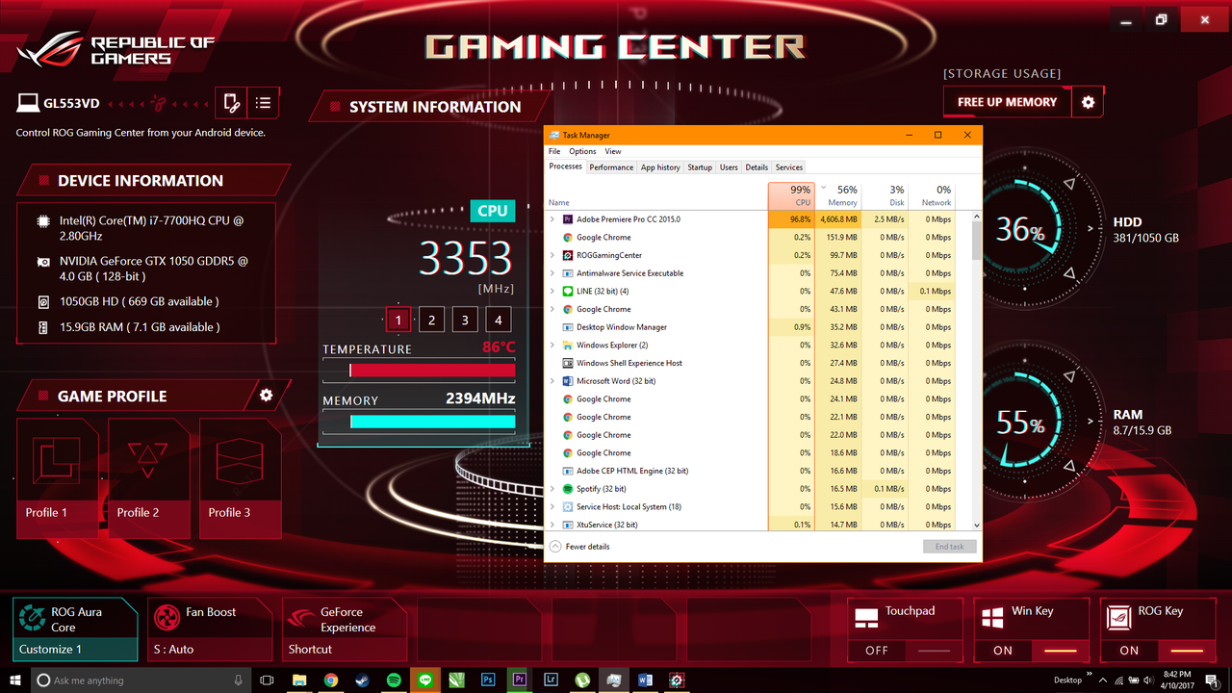Expand the Microsoft Word (32 bit) process
The image size is (1232, 693).
tap(552, 381)
